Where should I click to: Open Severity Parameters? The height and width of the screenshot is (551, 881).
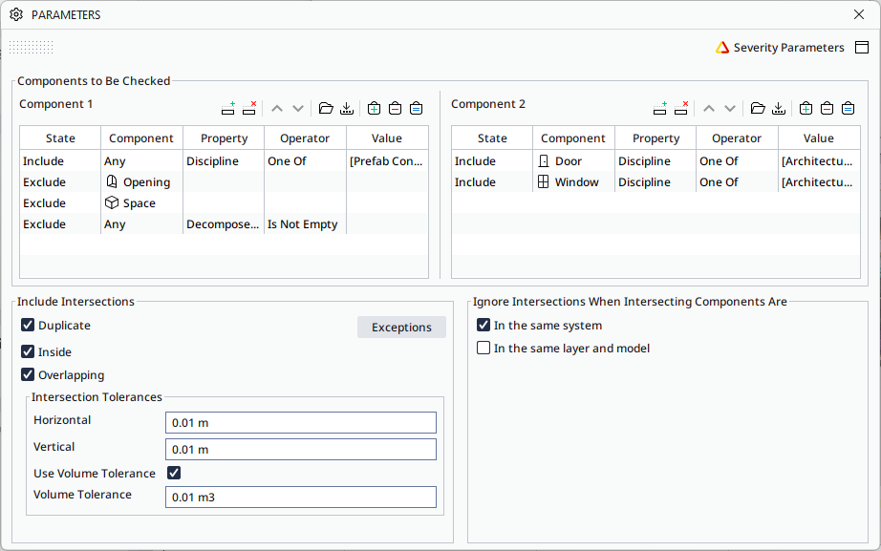point(787,47)
